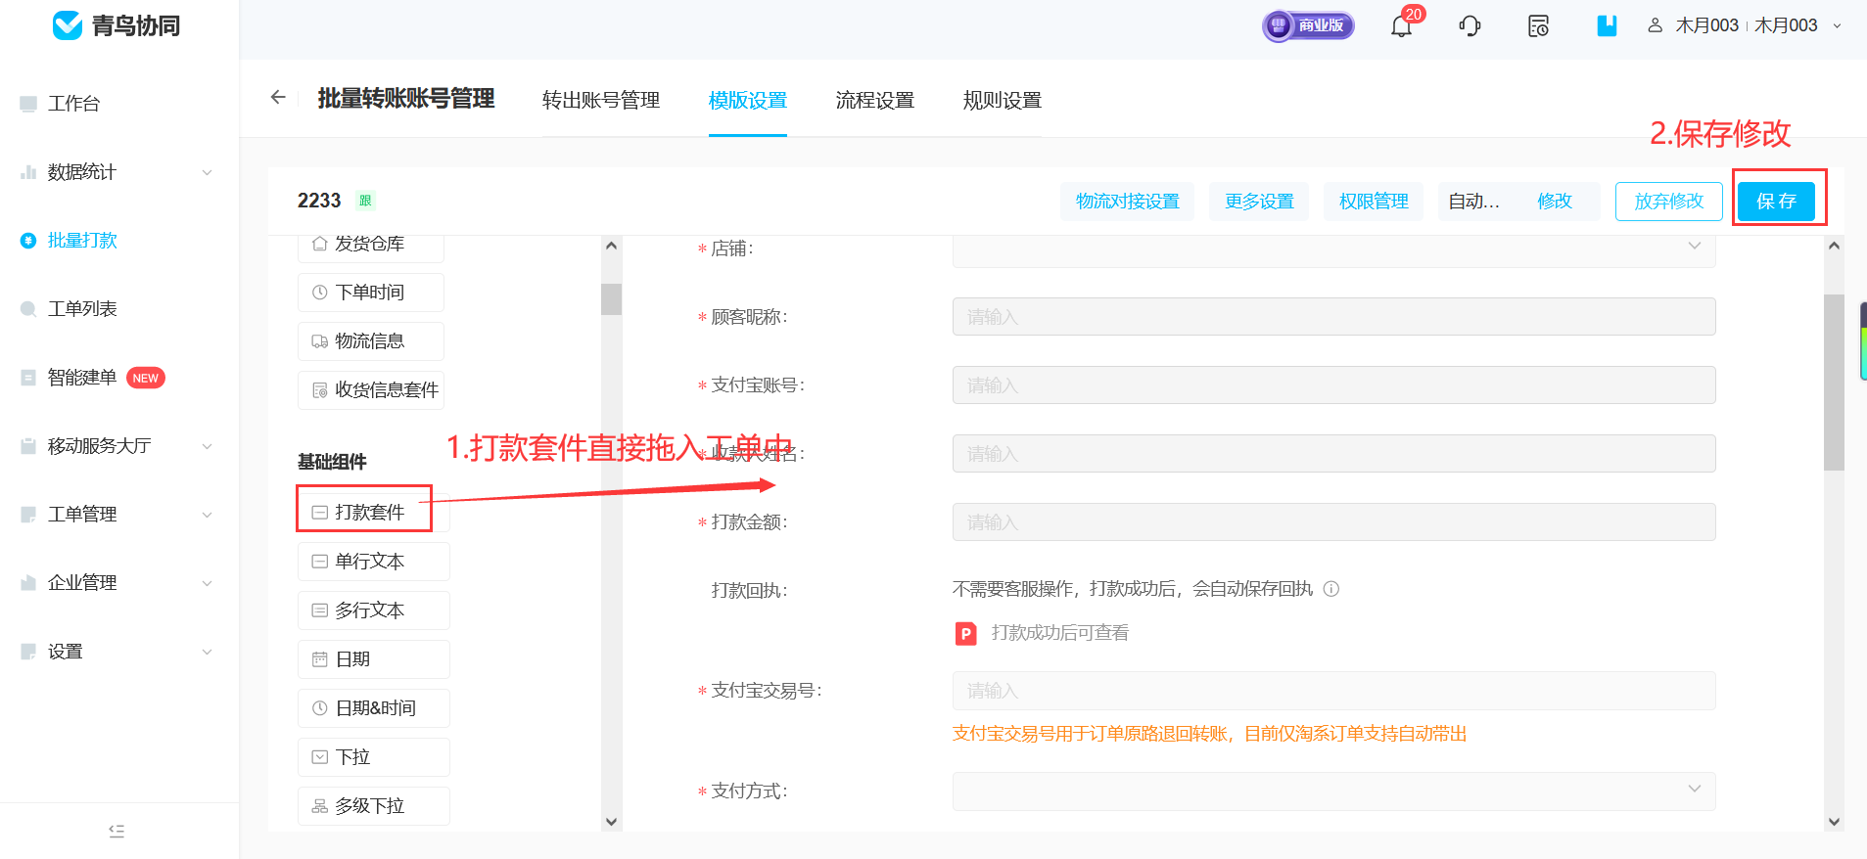1867x859 pixels.
Task: Click component list scrollbar up arrow
Action: (x=612, y=246)
